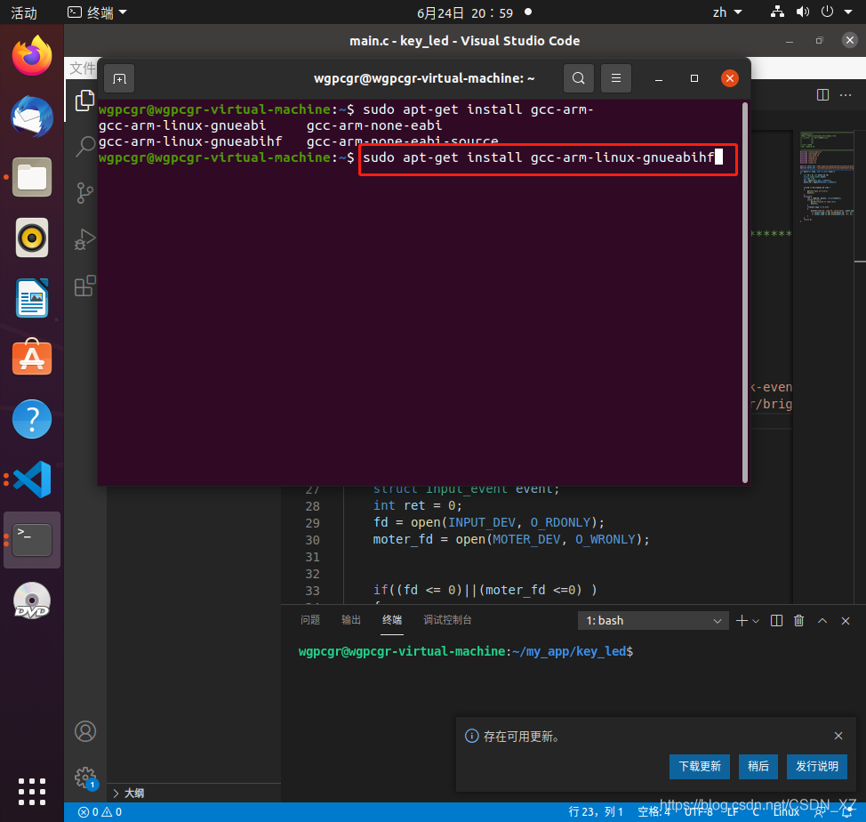Click the Terminal search button

[x=578, y=78]
